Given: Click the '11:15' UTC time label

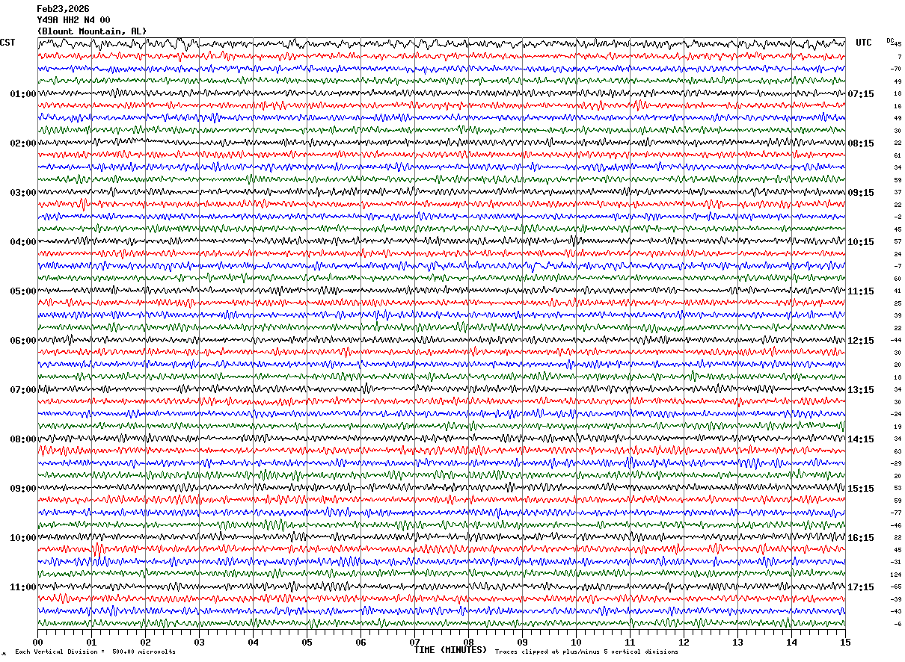Looking at the screenshot, I should coord(861,291).
